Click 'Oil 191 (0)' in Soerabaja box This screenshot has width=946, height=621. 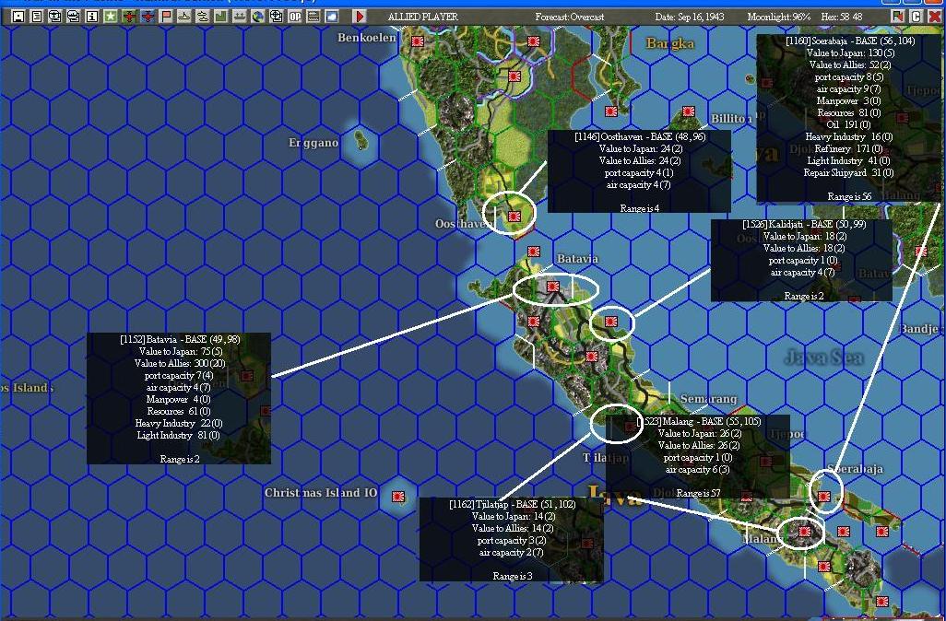pos(848,124)
